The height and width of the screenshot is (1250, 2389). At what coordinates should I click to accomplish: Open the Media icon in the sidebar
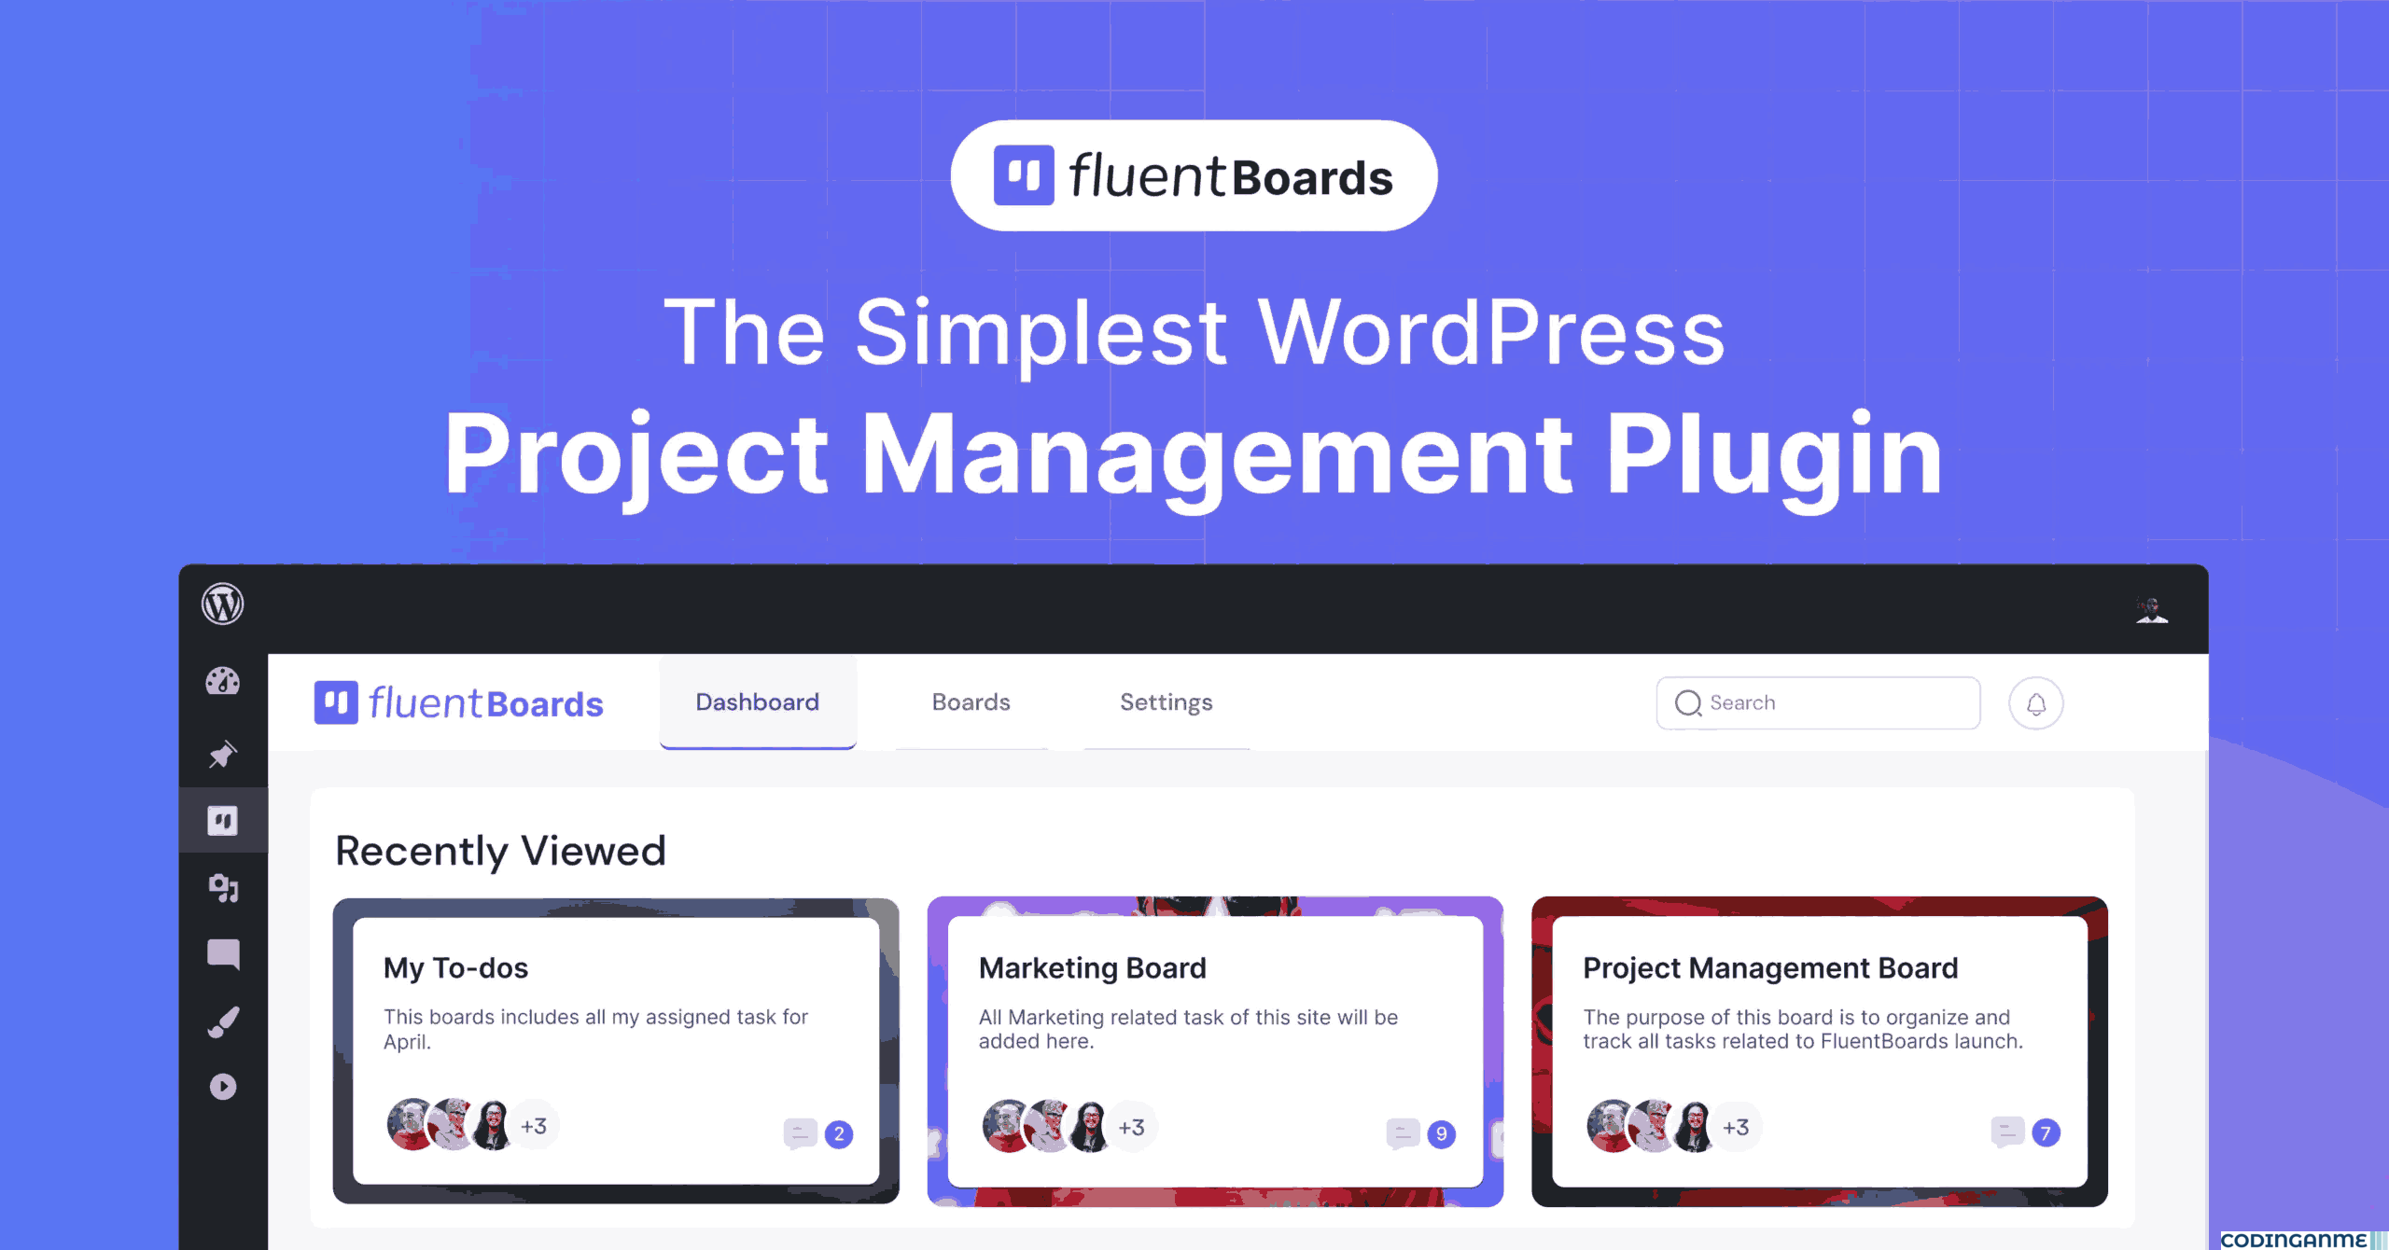(x=223, y=887)
